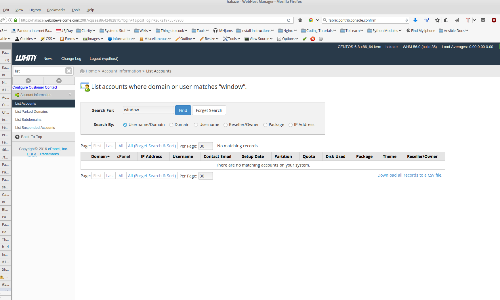
Task: Open List Suspended Accounts in sidebar
Action: click(x=35, y=128)
